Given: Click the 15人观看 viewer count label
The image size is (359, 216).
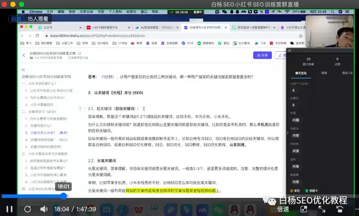Looking at the screenshot, I should (x=38, y=19).
